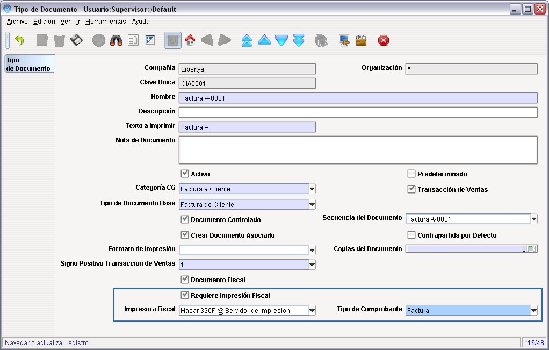
Task: Click the empty Descripción field
Action: coord(358,112)
